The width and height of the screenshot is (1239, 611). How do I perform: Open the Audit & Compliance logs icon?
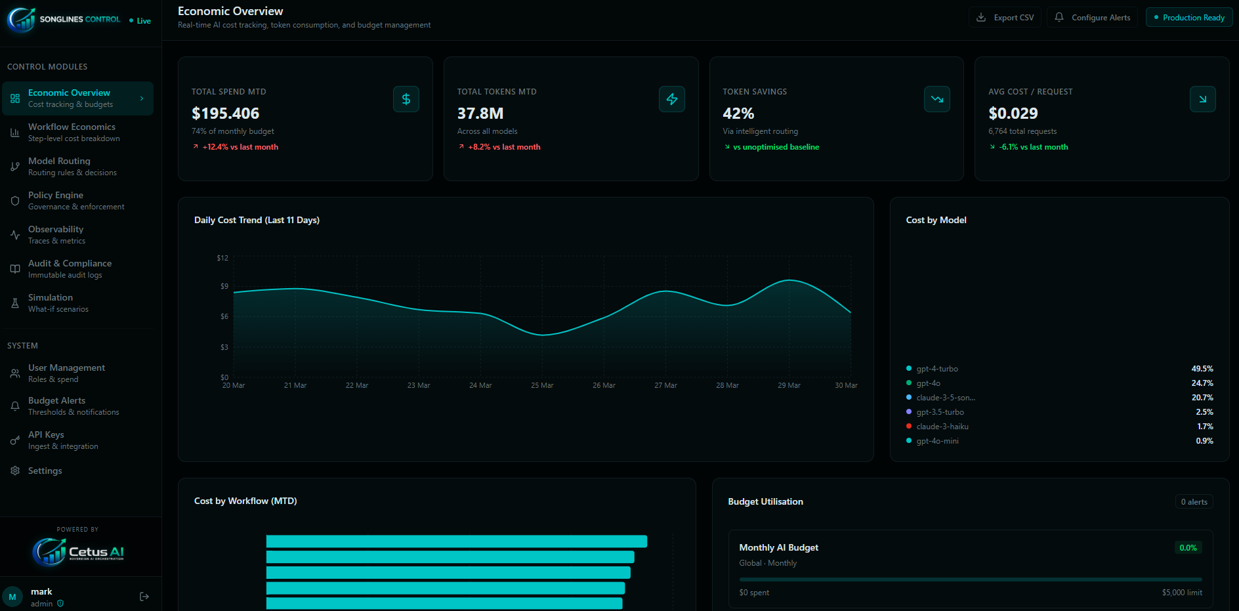15,268
